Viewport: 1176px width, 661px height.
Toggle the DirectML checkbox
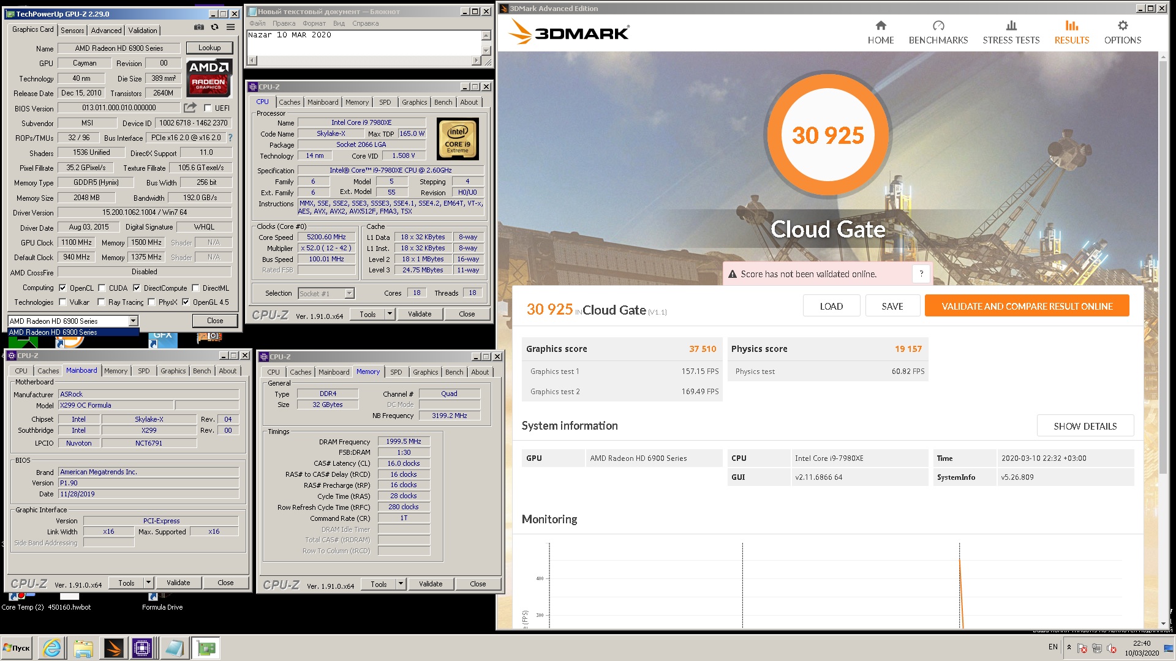coord(195,288)
